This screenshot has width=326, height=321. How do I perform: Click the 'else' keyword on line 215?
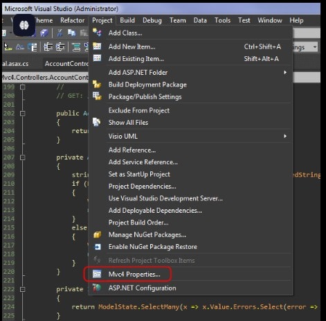click(79, 227)
